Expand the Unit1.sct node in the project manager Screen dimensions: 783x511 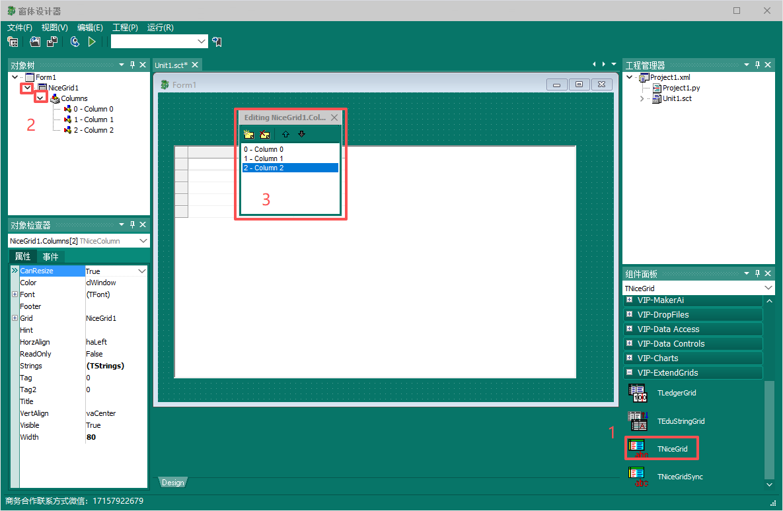tap(642, 99)
